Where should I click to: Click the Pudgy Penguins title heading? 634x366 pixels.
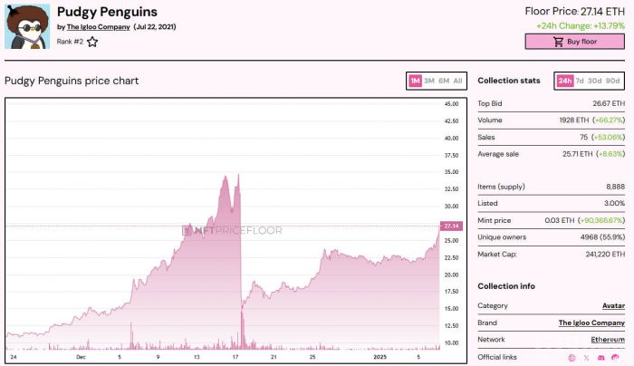coord(107,12)
